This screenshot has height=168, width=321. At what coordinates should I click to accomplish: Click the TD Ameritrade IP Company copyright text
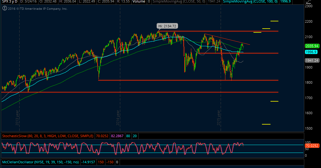38,9
